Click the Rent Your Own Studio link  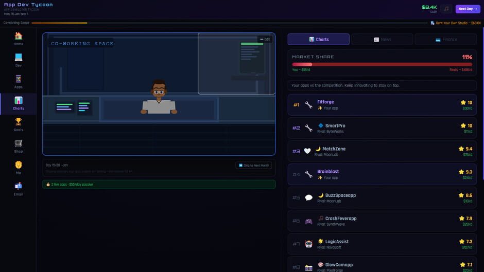[456, 23]
